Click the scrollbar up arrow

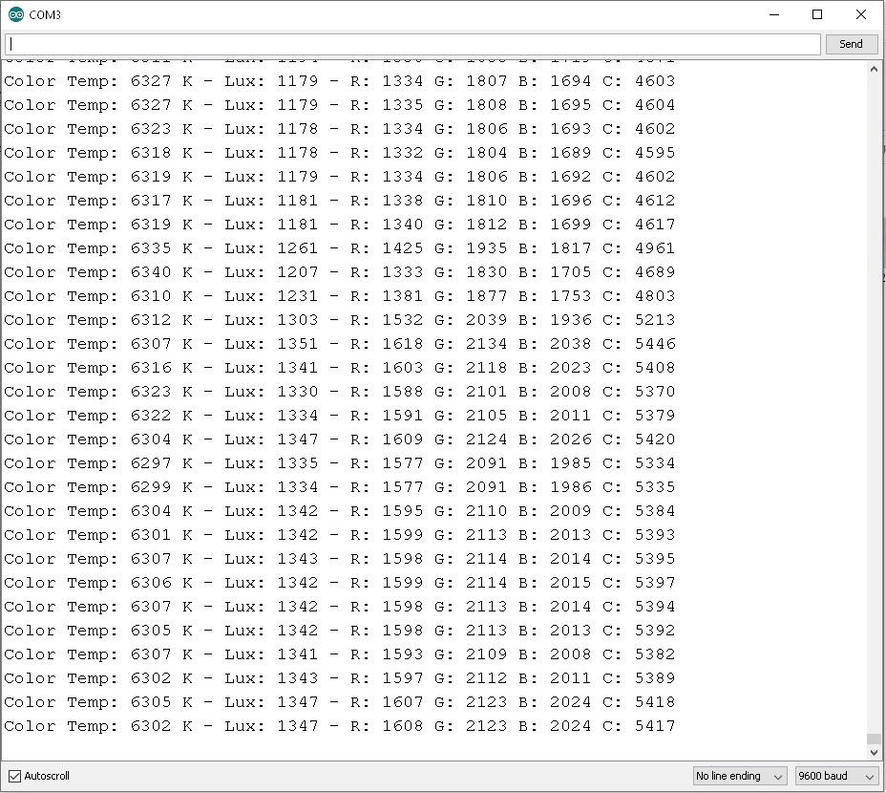point(874,70)
